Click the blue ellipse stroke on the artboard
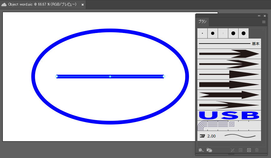Viewport: 271px width, 158px height. pos(110,30)
